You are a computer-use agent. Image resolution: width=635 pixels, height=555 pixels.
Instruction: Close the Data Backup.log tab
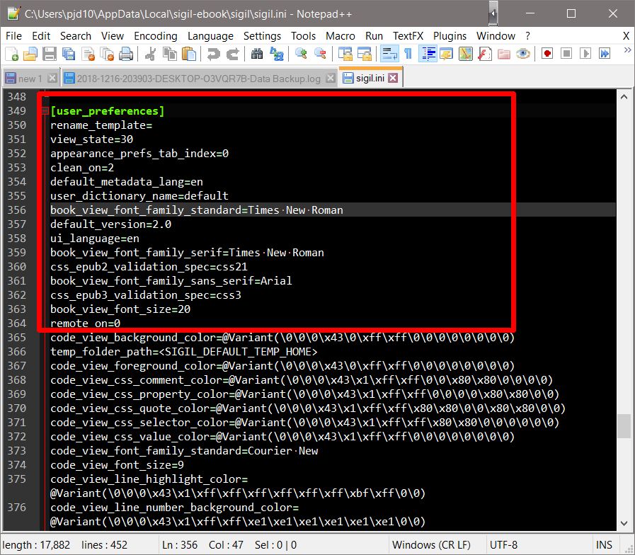(331, 78)
